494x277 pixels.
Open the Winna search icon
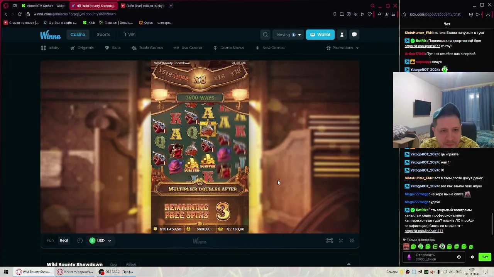[x=265, y=35]
